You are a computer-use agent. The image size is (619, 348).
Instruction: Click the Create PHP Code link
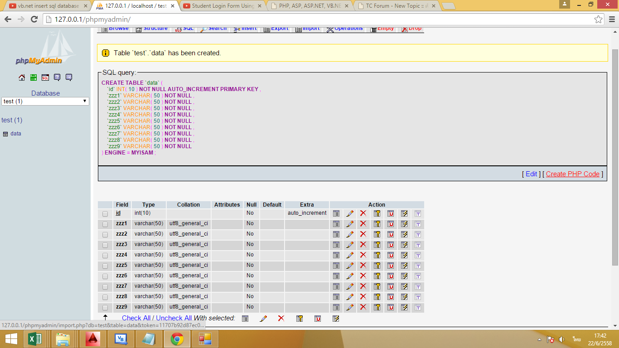573,174
